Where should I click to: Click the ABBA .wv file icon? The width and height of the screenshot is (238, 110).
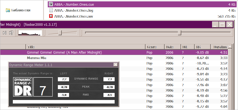(51, 16)
